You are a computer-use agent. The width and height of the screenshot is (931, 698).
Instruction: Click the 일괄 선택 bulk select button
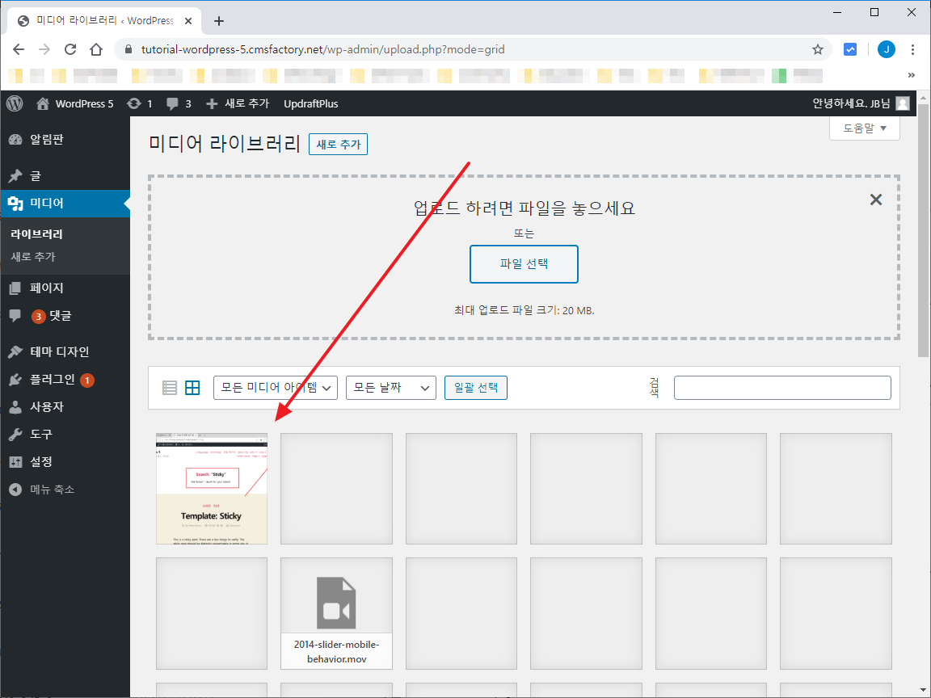(x=475, y=388)
